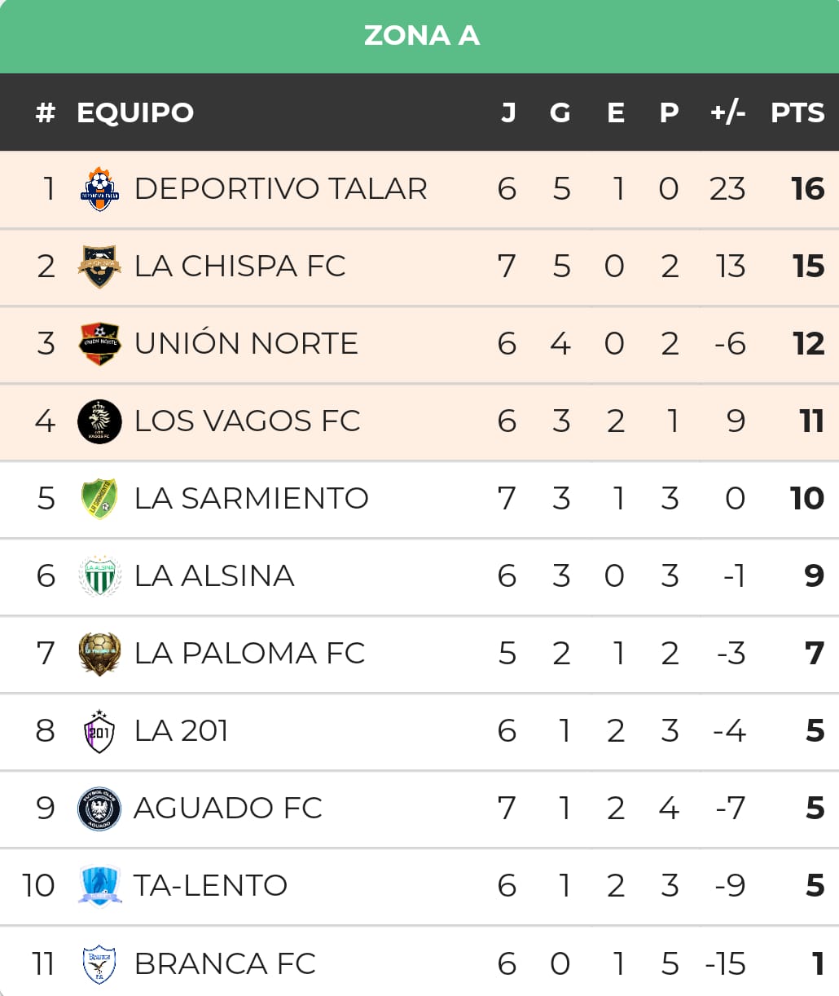Click the La Sarmiento green shield crest
This screenshot has height=996, width=839.
click(99, 499)
